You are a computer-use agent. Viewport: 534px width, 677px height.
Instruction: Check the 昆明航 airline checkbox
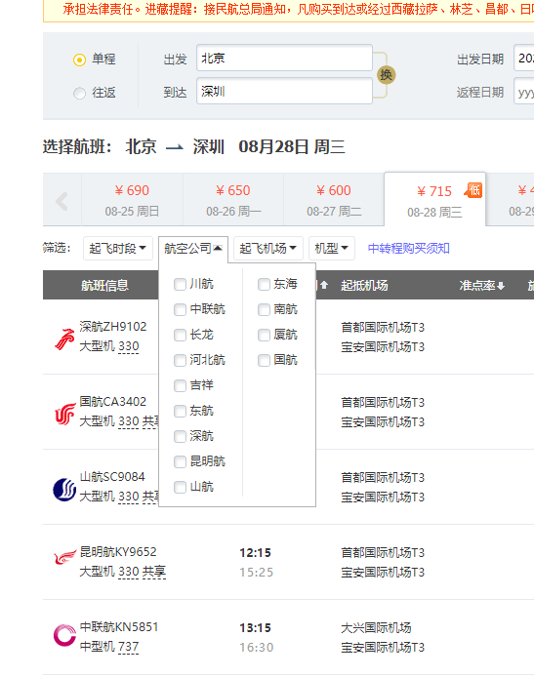coord(180,462)
